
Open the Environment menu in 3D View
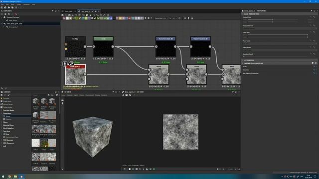coord(90,95)
